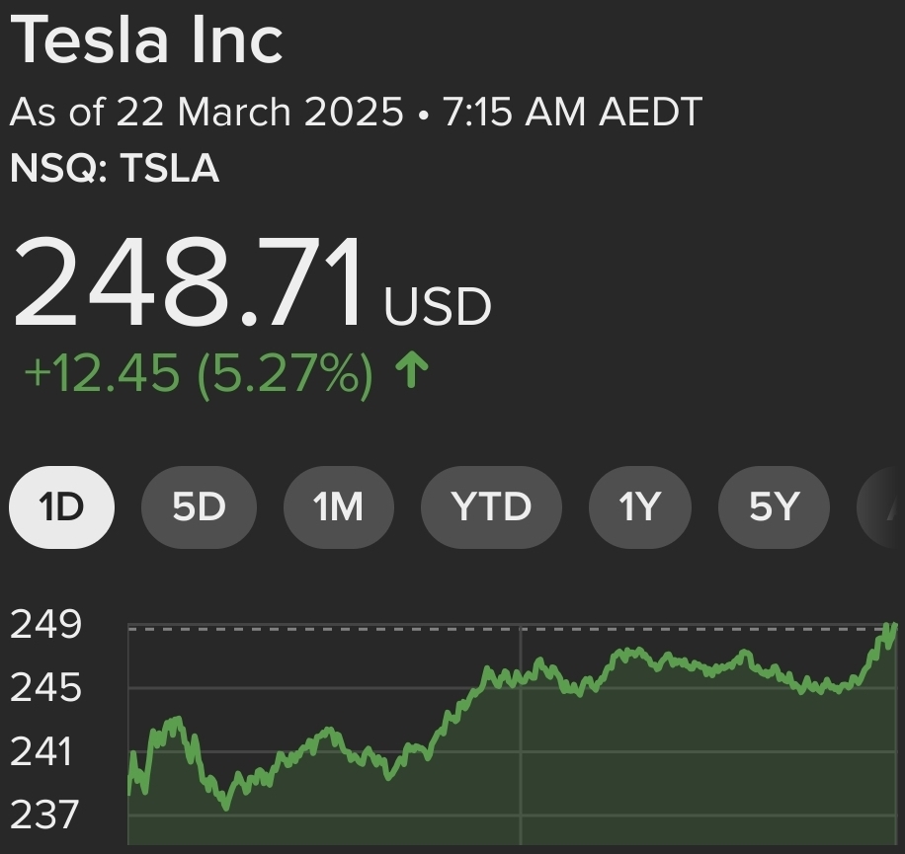Select the 1D time range
The image size is (905, 854).
click(61, 507)
